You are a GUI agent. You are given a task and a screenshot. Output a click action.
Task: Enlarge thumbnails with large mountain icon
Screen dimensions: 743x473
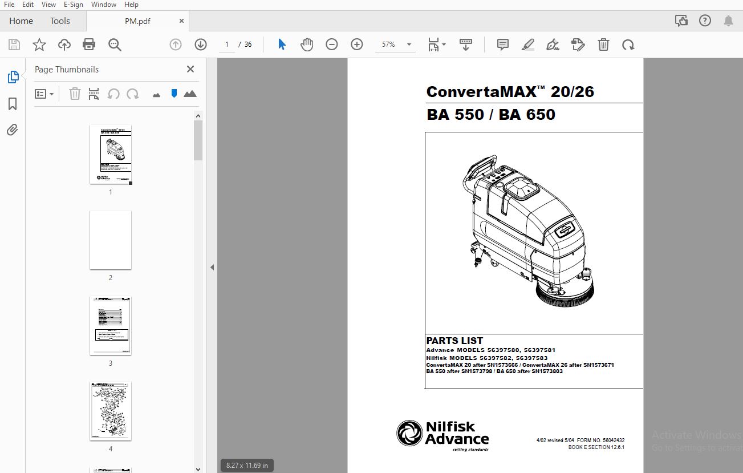tap(190, 94)
